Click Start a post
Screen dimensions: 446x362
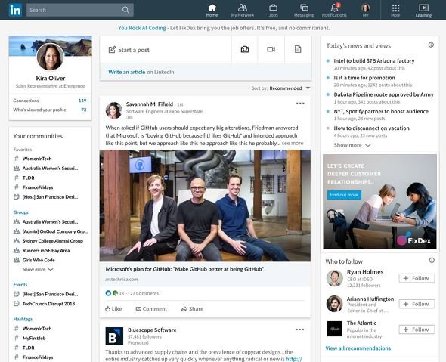point(129,50)
